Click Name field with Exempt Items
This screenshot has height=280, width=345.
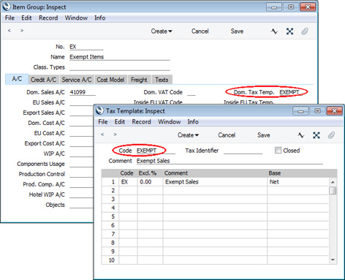point(120,57)
